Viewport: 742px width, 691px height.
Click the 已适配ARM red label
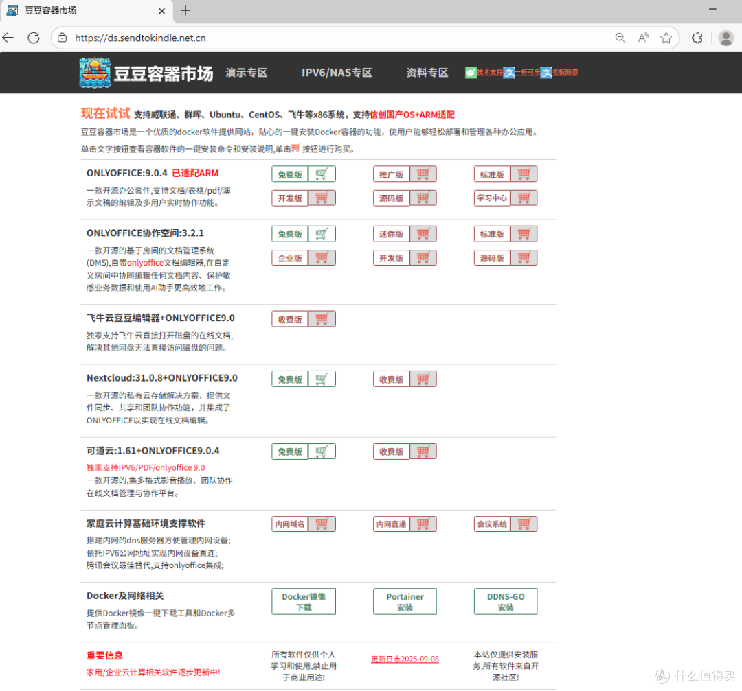point(195,173)
